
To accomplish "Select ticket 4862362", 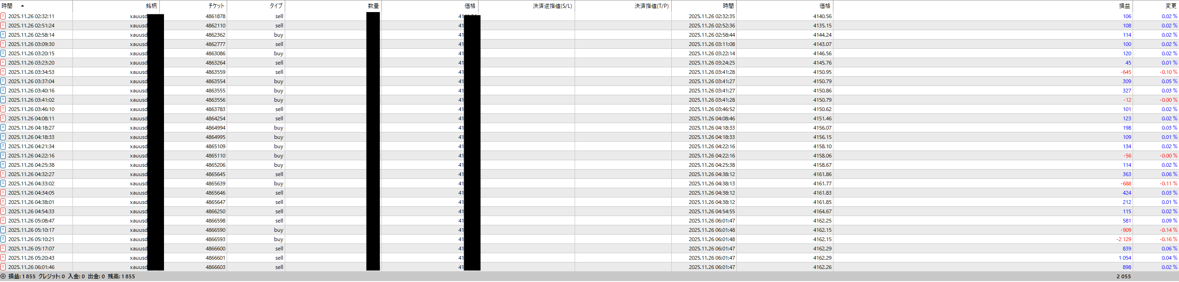I will coord(216,35).
